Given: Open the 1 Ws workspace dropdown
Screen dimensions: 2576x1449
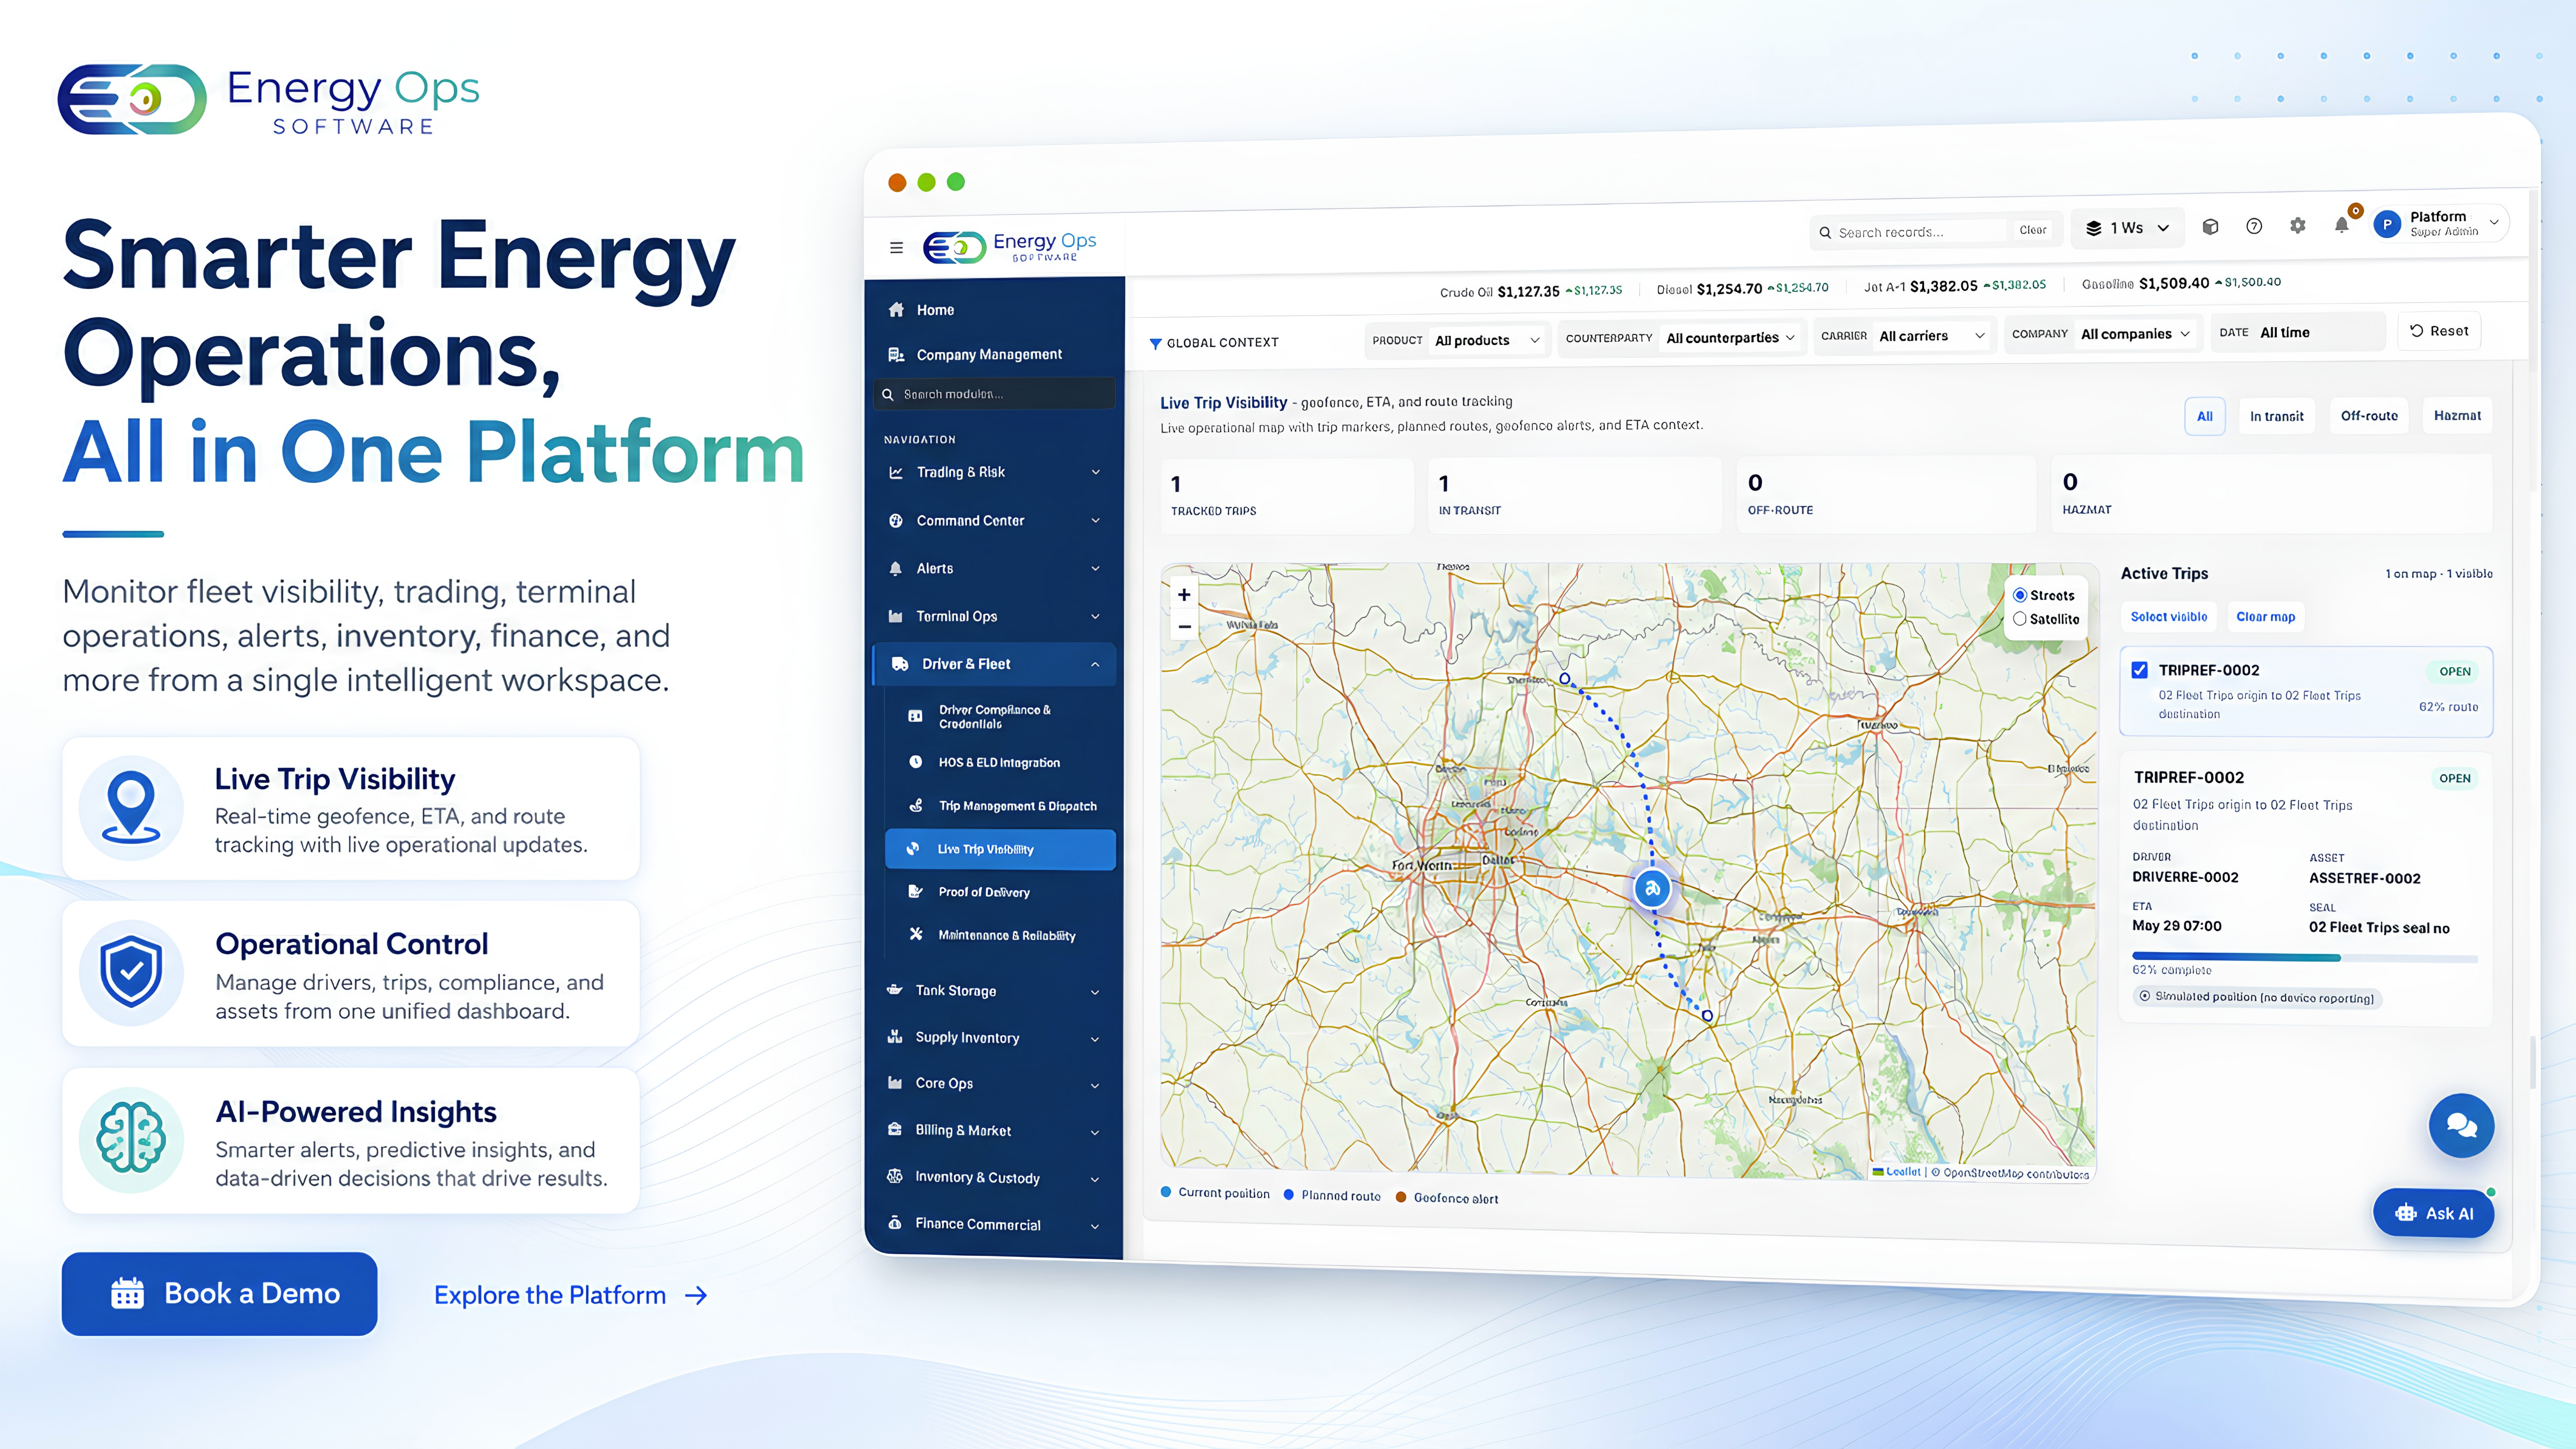Looking at the screenshot, I should (2127, 228).
